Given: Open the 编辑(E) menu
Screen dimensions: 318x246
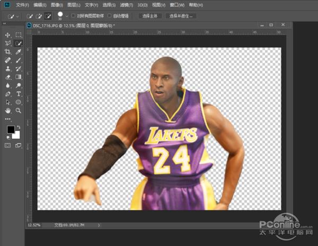Looking at the screenshot, I should (40, 5).
